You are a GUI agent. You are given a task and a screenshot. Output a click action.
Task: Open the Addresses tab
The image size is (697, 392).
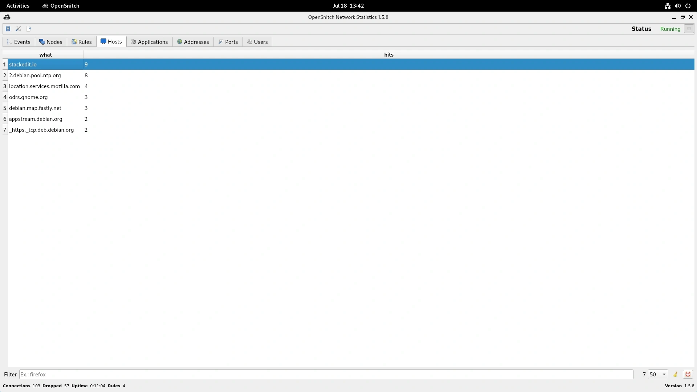tap(193, 42)
